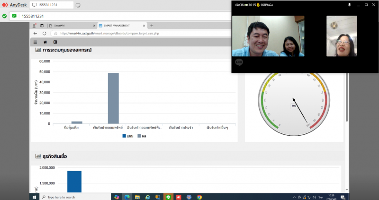Open the red AnyDesk taskbar icon
Screen dimensions: 379x200
[179, 197]
